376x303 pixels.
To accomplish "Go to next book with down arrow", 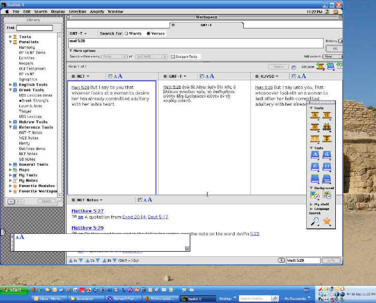I will coord(114,260).
